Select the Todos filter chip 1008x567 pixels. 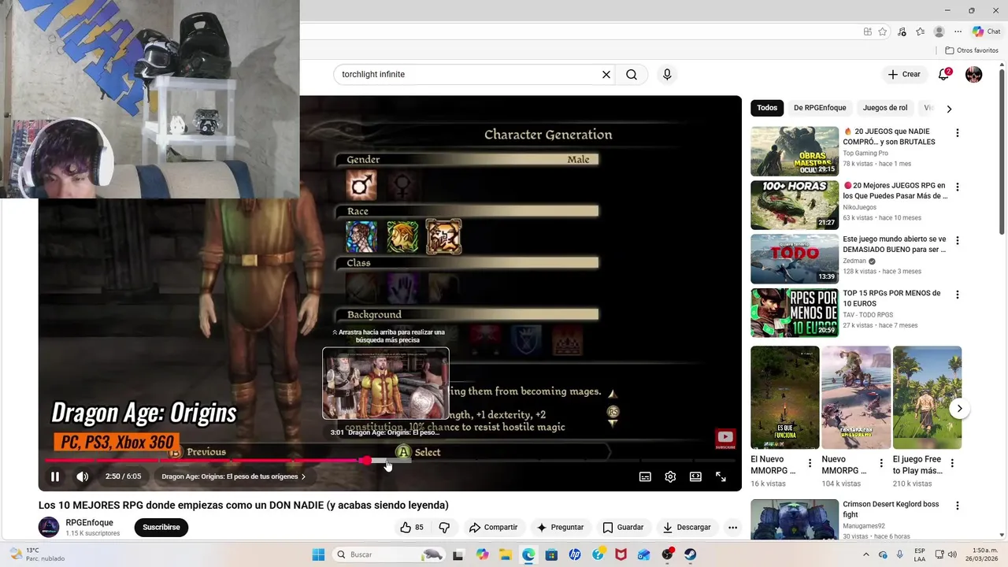point(767,108)
